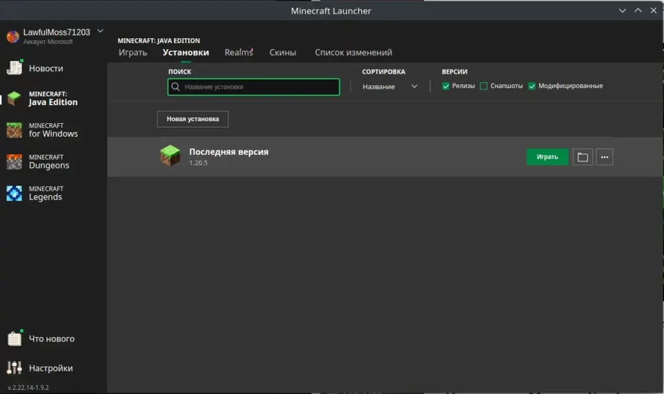Click the LawfulMoss71203 profile avatar
The image size is (664, 394).
13,37
